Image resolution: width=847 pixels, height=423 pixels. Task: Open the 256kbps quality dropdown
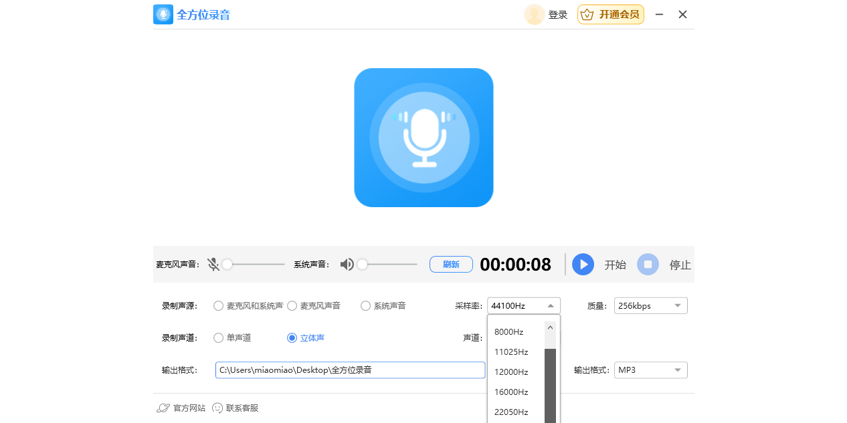point(651,306)
